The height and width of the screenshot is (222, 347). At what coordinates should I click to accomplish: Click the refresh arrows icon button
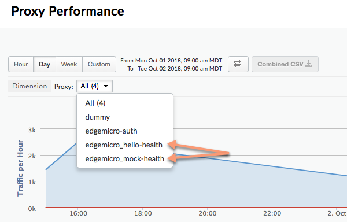coord(238,64)
